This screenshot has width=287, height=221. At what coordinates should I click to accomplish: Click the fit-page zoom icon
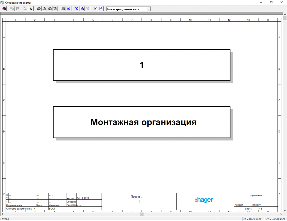[x=82, y=9]
